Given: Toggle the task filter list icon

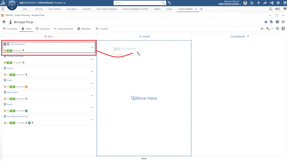Looking at the screenshot, I should (277, 29).
